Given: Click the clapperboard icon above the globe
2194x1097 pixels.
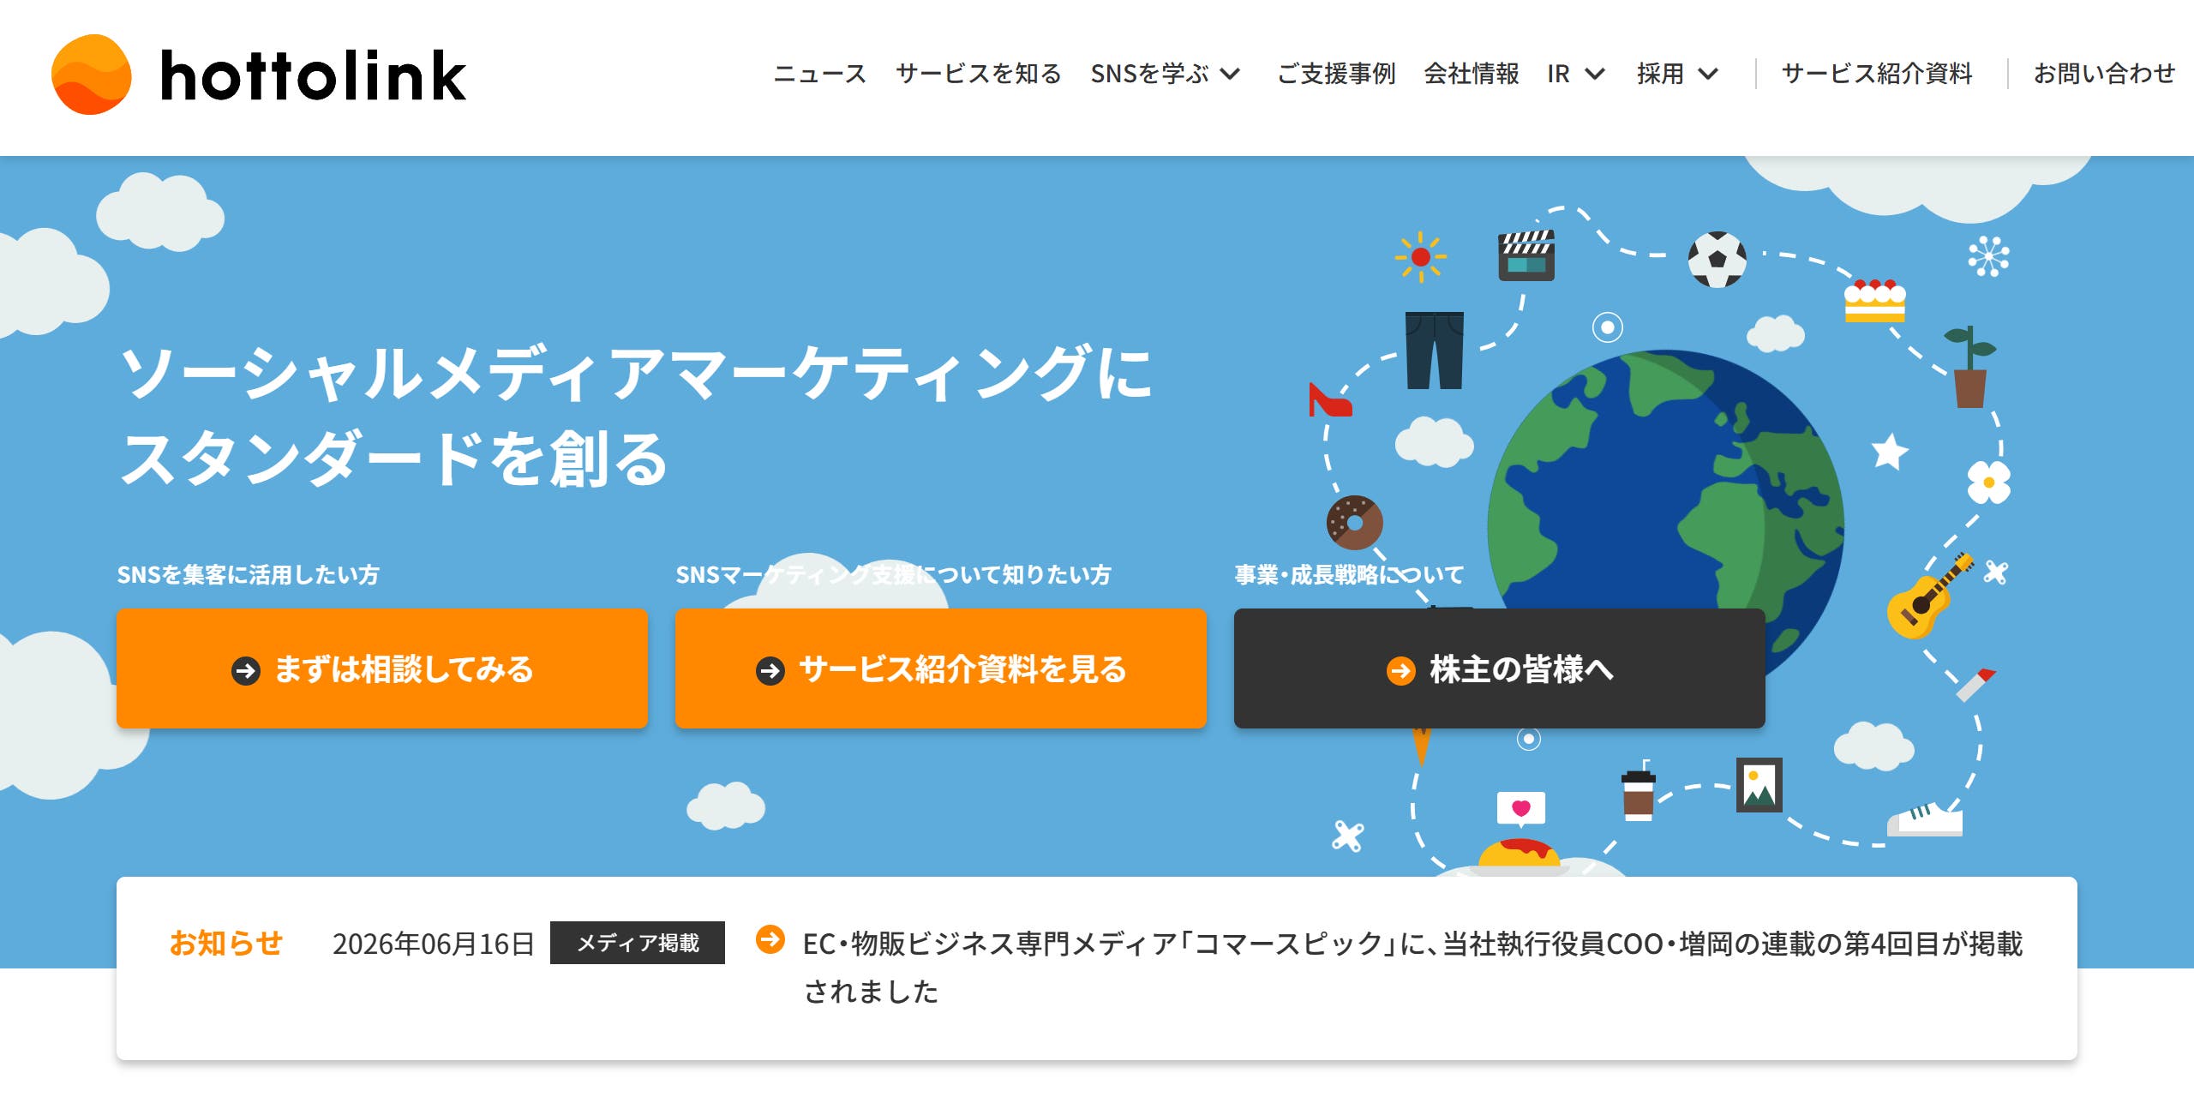Looking at the screenshot, I should click(1526, 255).
